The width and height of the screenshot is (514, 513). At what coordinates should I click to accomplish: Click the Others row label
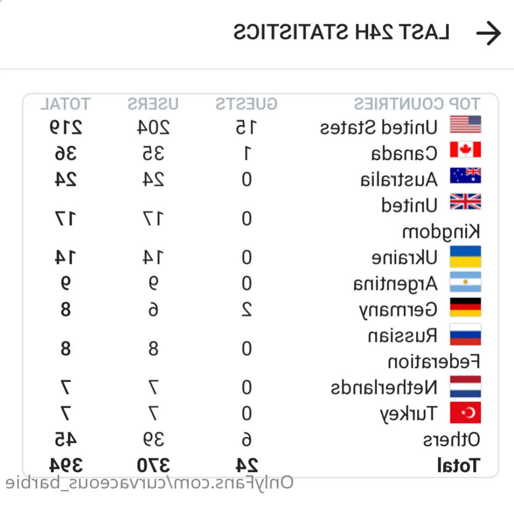coord(452,440)
